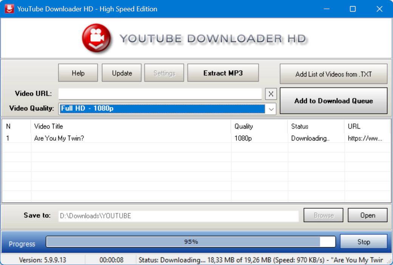Click the Status column header
This screenshot has height=265, width=393.
click(316, 126)
